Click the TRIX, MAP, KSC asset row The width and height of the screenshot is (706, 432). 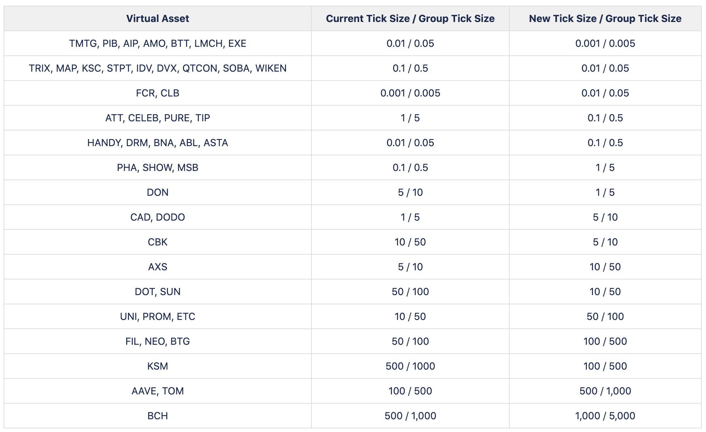coord(157,68)
